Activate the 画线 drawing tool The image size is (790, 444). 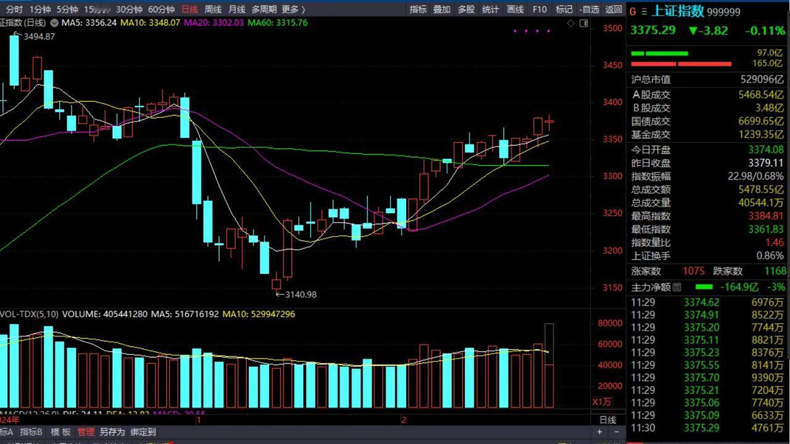(515, 9)
